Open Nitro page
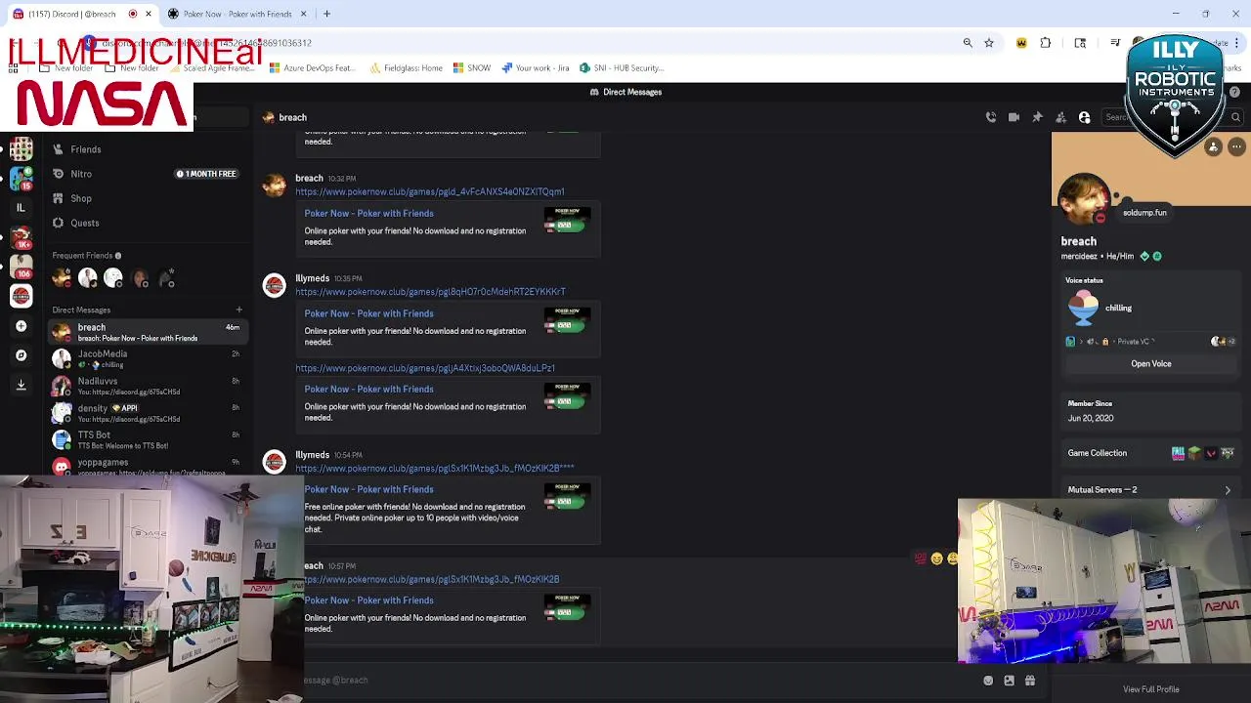The height and width of the screenshot is (703, 1251). click(x=148, y=174)
